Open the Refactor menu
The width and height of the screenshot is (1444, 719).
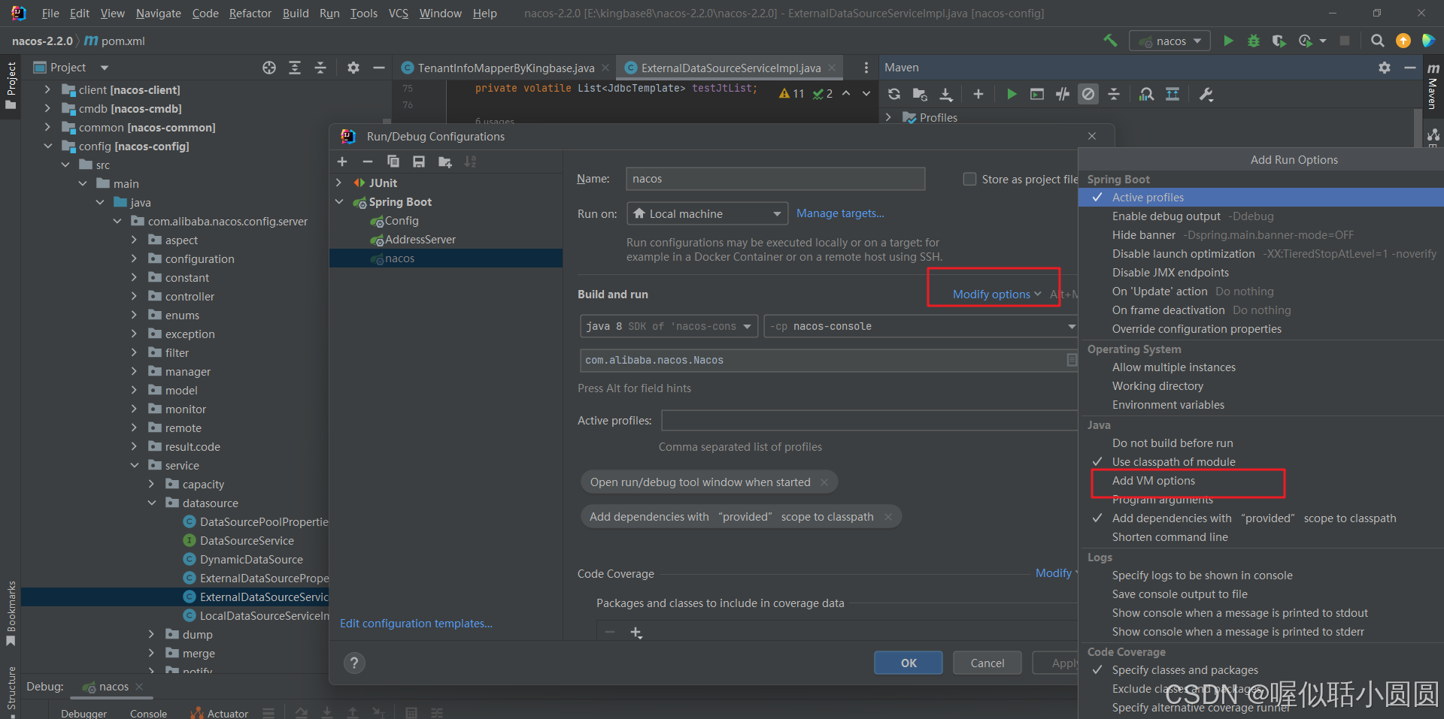coord(250,14)
